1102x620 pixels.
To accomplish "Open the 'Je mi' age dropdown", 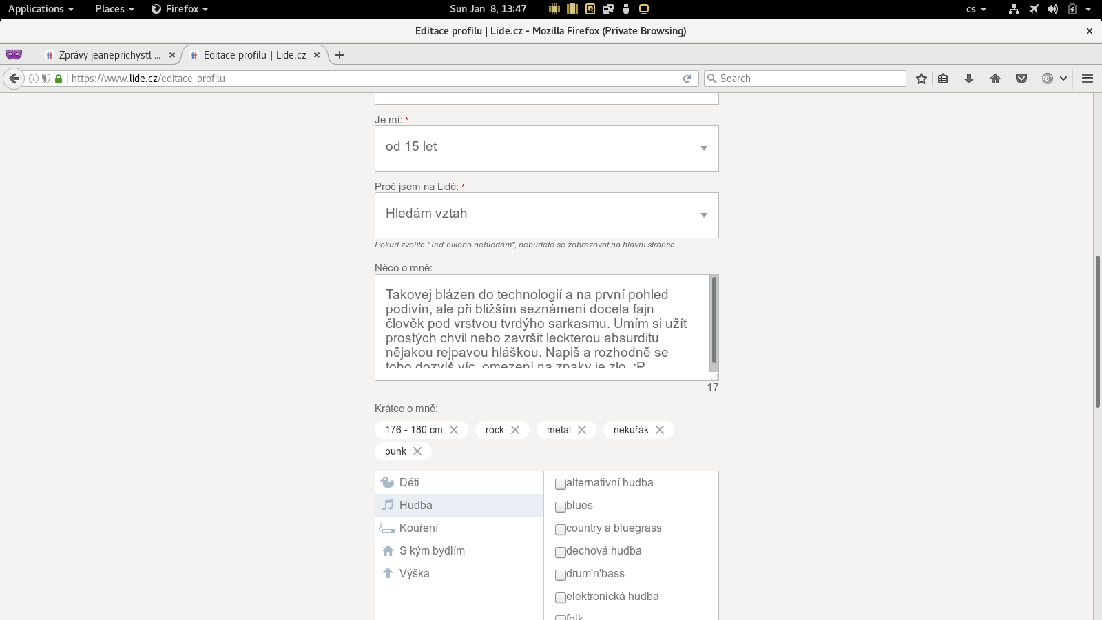I will point(547,148).
